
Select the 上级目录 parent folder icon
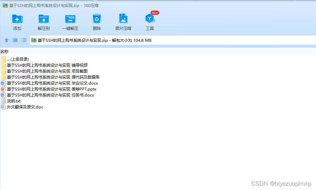coord(3,59)
